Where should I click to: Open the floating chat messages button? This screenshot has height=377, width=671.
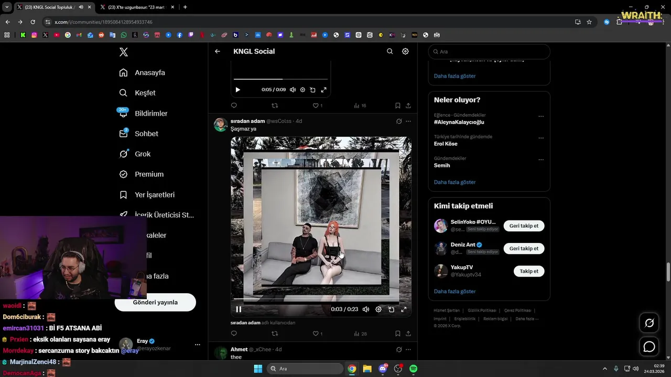(x=649, y=347)
